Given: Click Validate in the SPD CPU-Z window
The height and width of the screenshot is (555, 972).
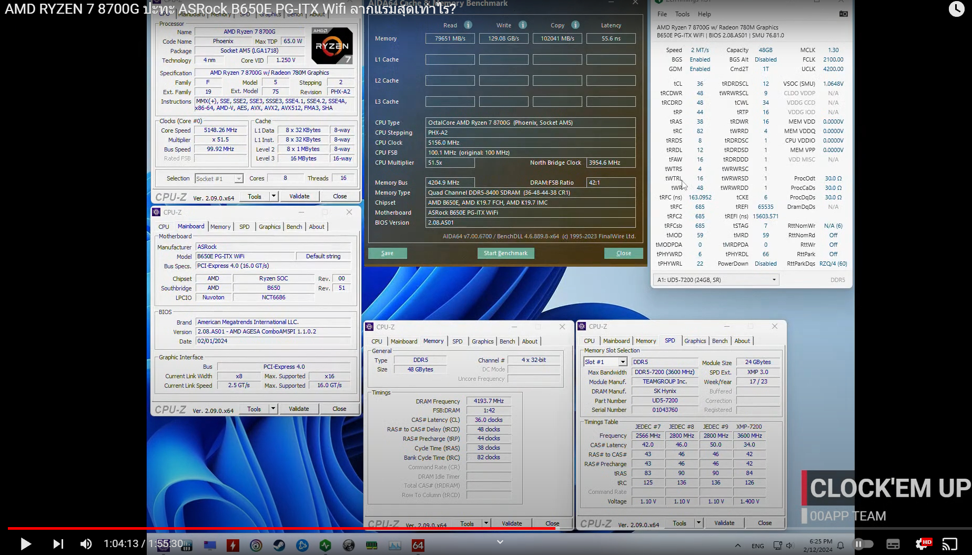Looking at the screenshot, I should pyautogui.click(x=724, y=523).
